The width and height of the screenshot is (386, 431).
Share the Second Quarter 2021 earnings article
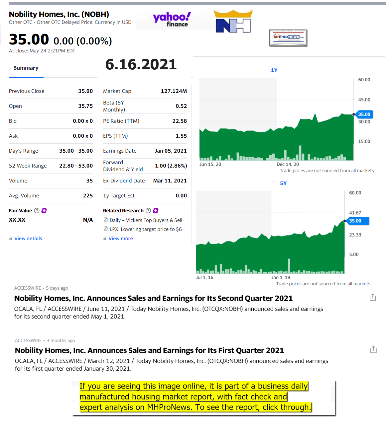(x=373, y=297)
